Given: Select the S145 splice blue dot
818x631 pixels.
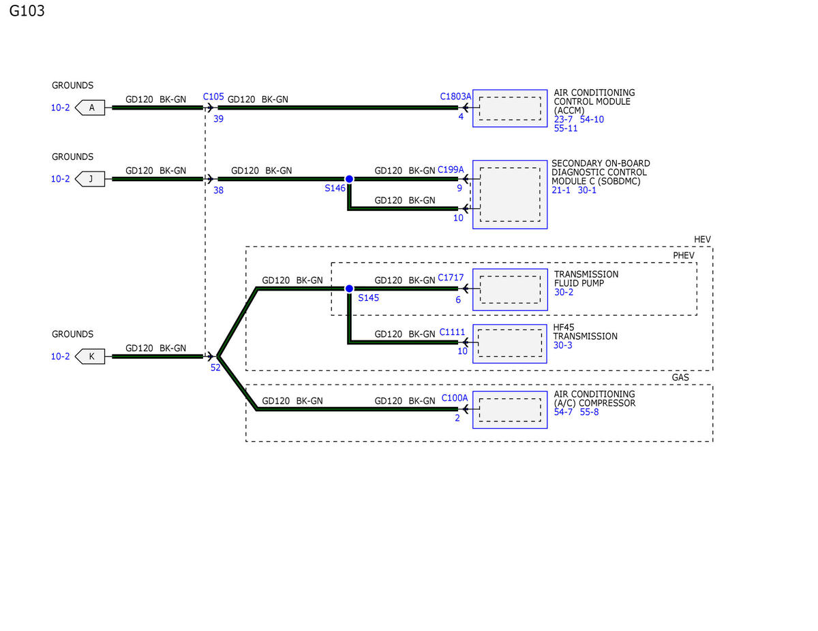Looking at the screenshot, I should [349, 289].
